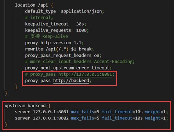Image resolution: width=174 pixels, height=132 pixels.
Task: Click the more_clear_input_headers comment
Action: [x=80, y=62]
